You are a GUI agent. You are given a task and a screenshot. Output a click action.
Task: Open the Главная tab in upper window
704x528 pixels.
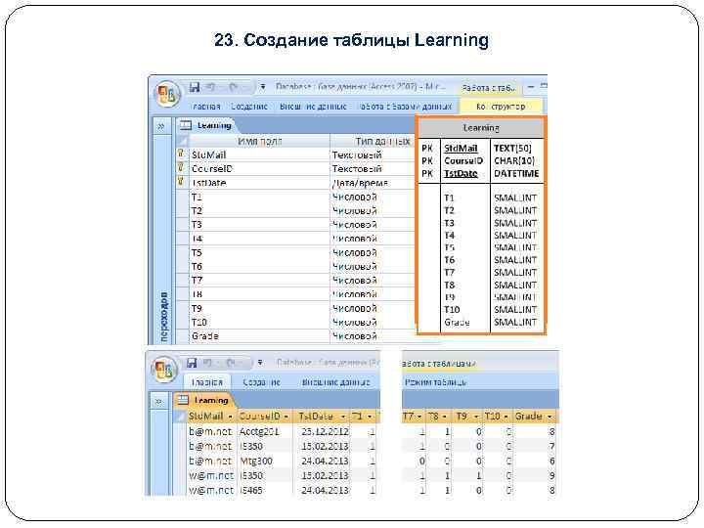click(206, 107)
